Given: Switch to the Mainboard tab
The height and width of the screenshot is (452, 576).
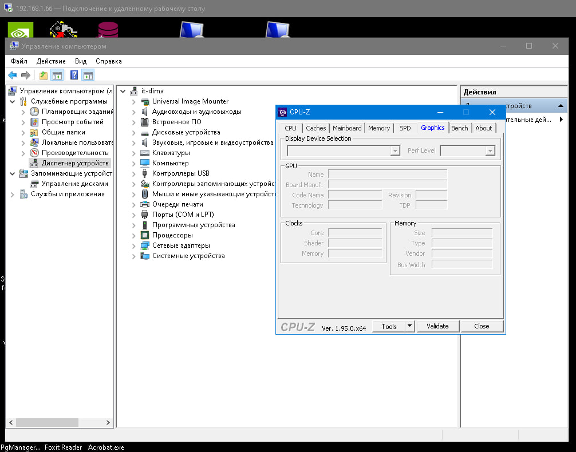Looking at the screenshot, I should (x=347, y=128).
